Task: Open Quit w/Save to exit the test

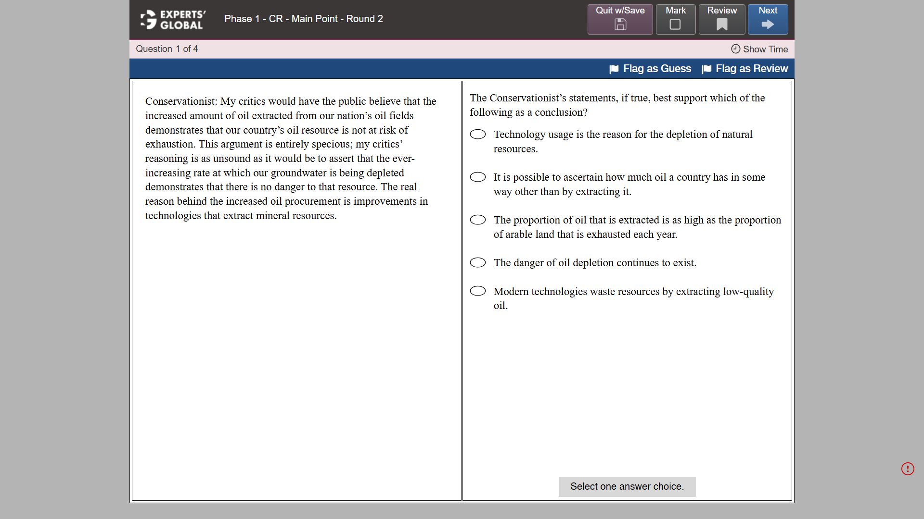Action: click(x=620, y=19)
